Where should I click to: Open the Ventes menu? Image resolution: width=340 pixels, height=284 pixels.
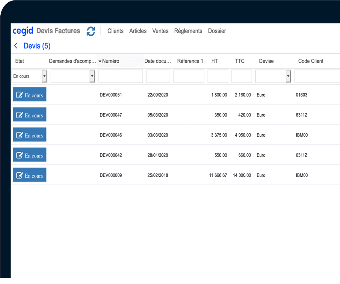pyautogui.click(x=160, y=31)
